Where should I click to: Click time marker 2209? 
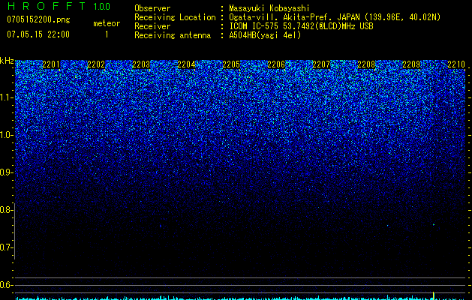411,64
